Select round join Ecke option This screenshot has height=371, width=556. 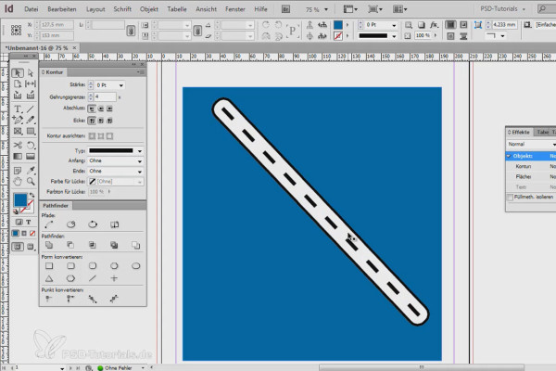coord(101,121)
